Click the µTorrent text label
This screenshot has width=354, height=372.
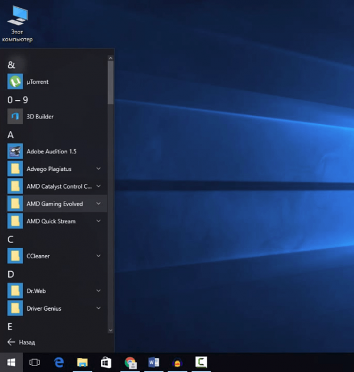[x=38, y=82]
